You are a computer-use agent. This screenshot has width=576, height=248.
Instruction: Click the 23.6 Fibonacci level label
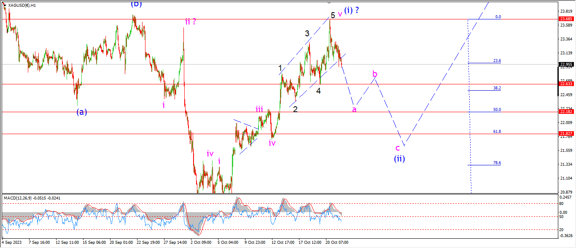coord(497,61)
